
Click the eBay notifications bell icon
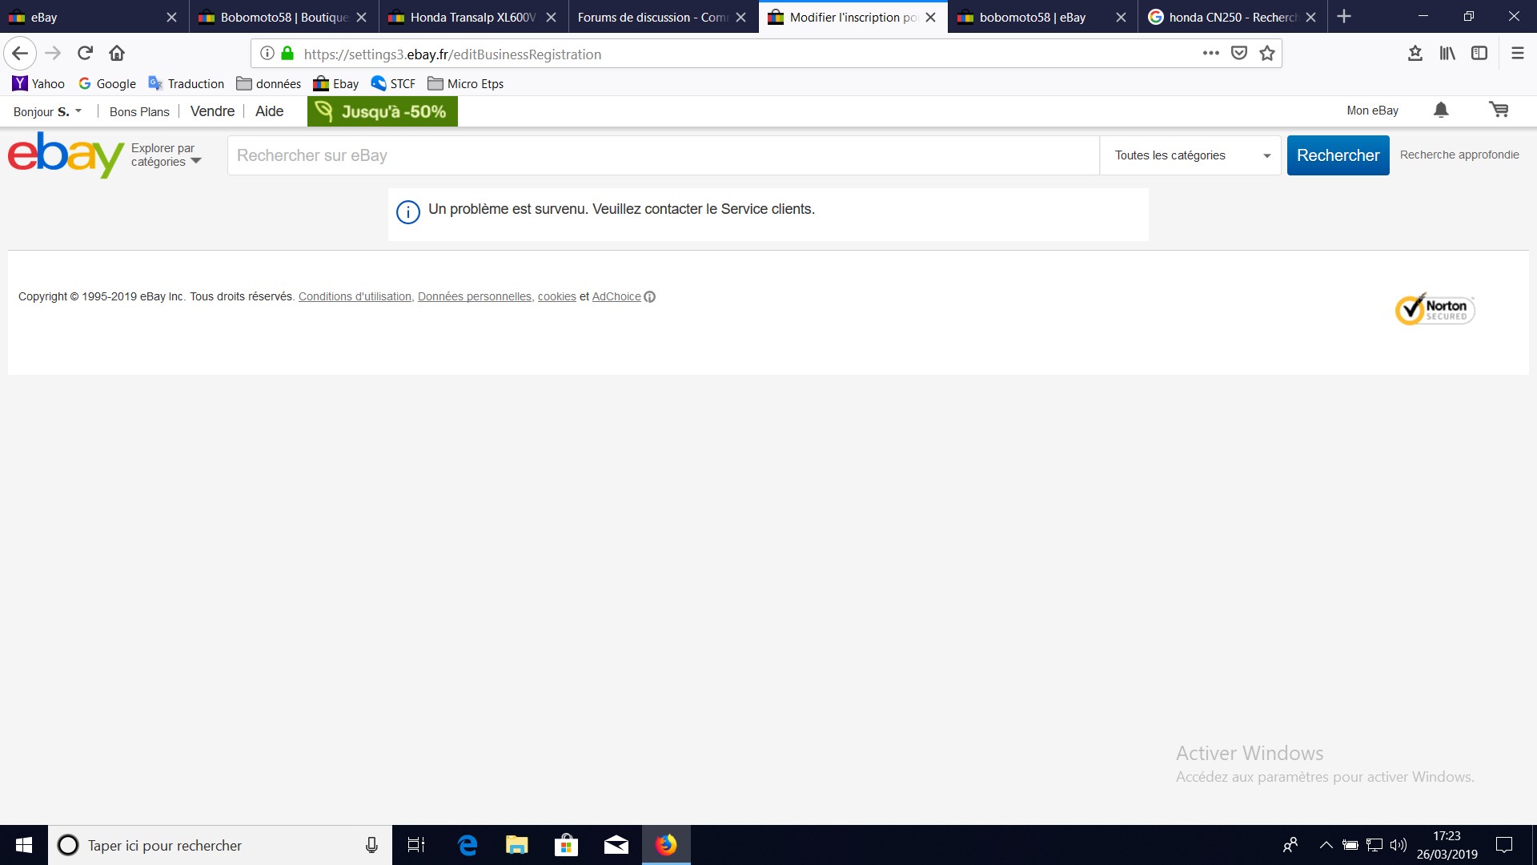point(1441,111)
